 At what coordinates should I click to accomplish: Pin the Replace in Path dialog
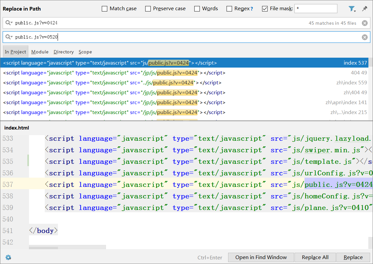(364, 9)
